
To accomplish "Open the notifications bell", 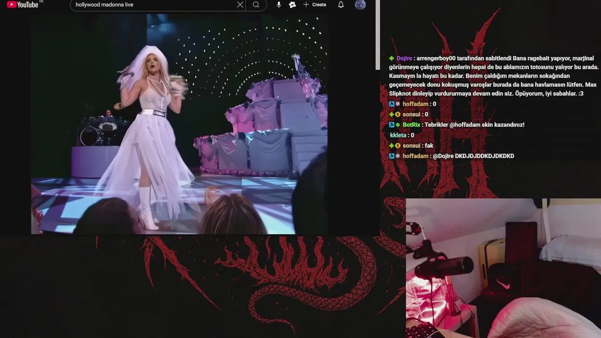I will pyautogui.click(x=341, y=5).
